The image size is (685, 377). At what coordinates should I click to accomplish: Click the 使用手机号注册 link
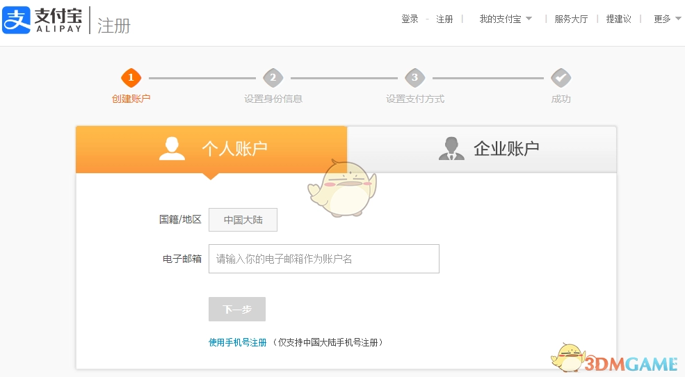tap(238, 342)
